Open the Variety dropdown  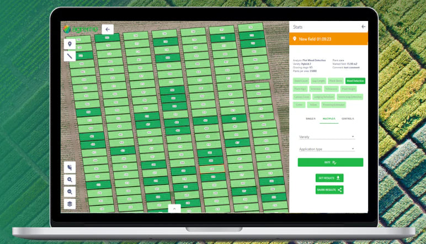click(326, 137)
